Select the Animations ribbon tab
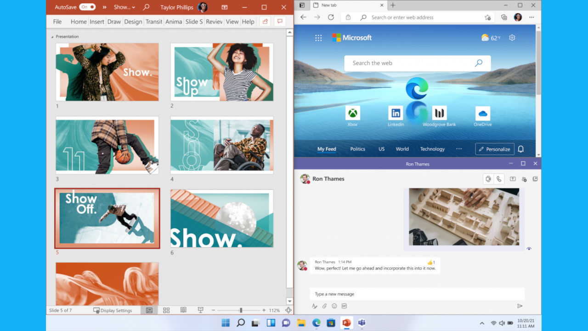The width and height of the screenshot is (588, 331). click(174, 22)
